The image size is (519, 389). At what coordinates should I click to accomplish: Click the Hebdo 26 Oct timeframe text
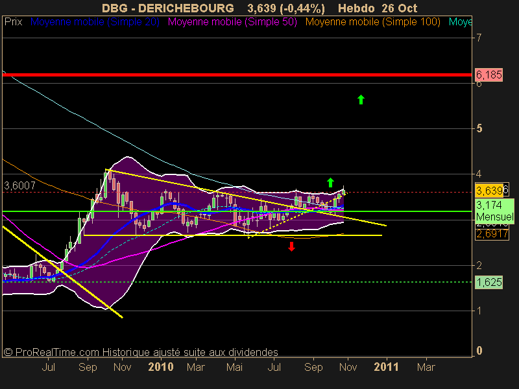tap(378, 8)
